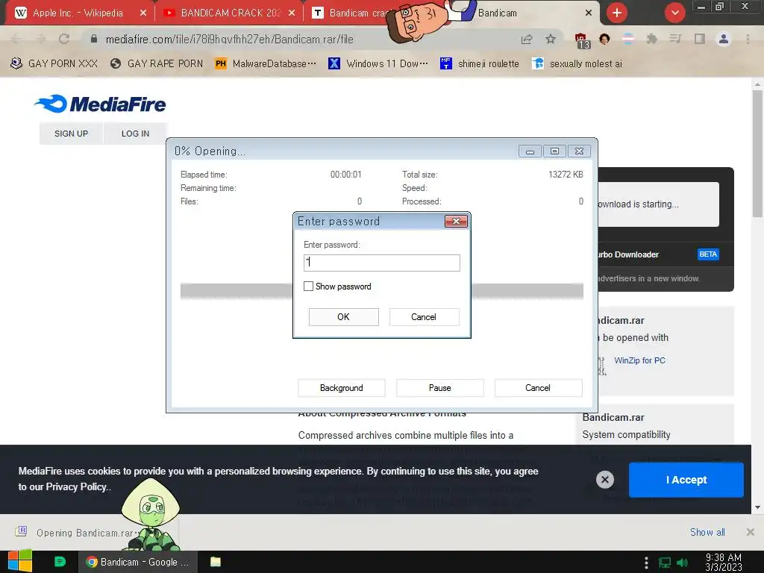Close the downloads bar

[751, 532]
